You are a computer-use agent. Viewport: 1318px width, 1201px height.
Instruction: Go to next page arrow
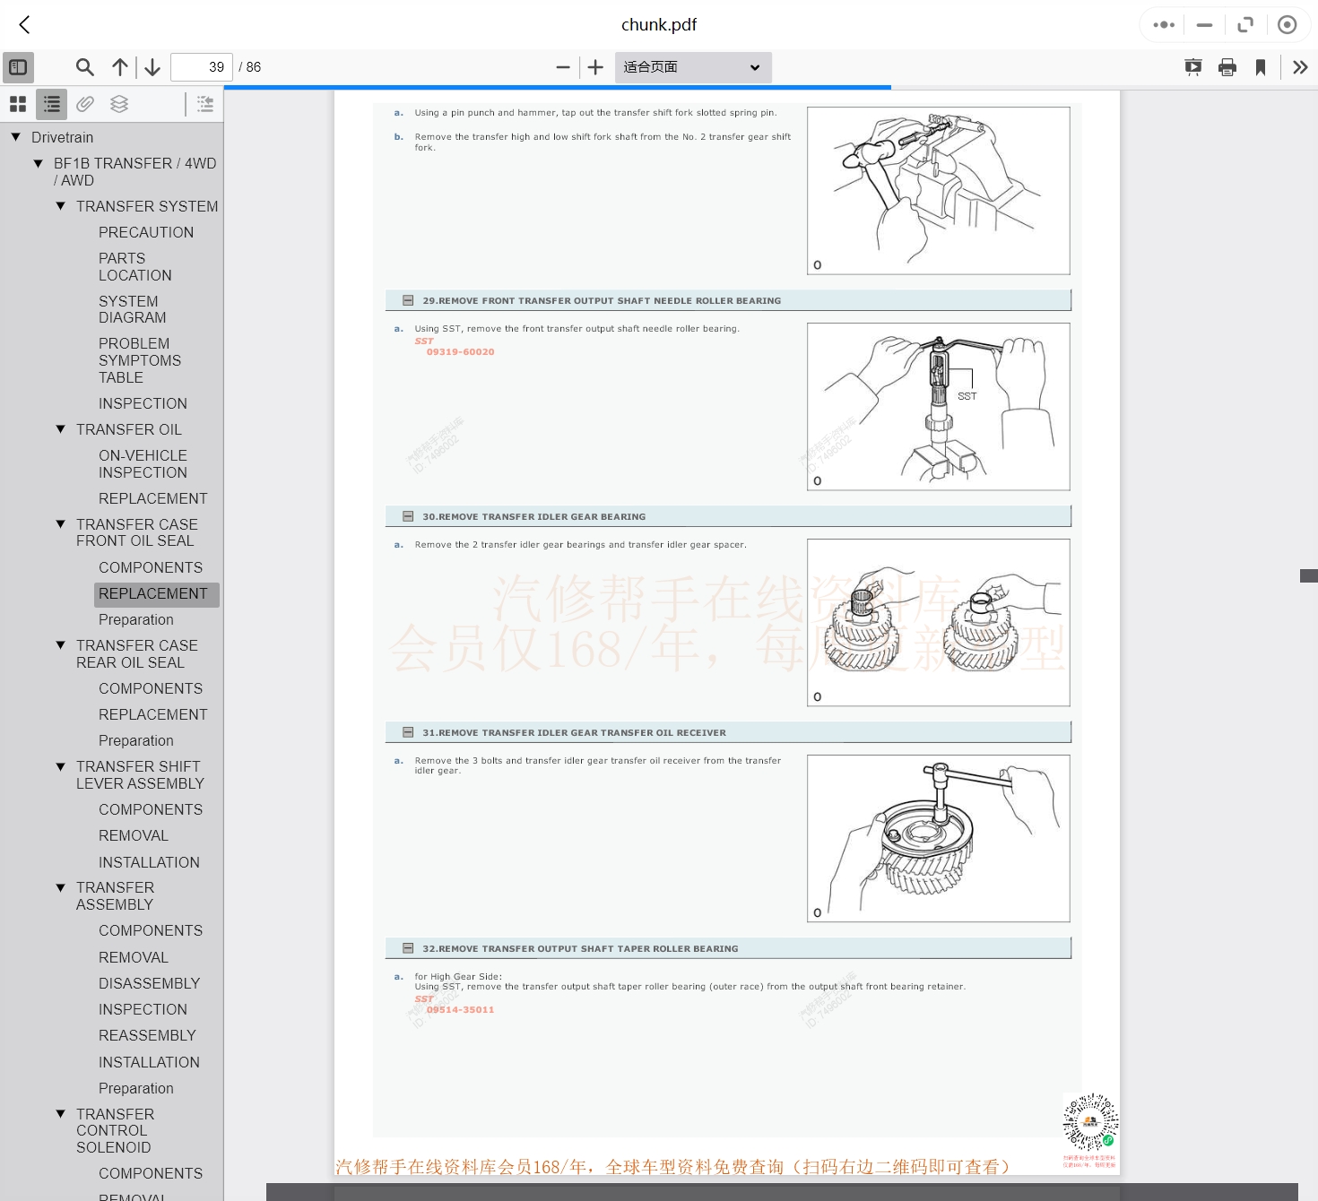pos(152,67)
